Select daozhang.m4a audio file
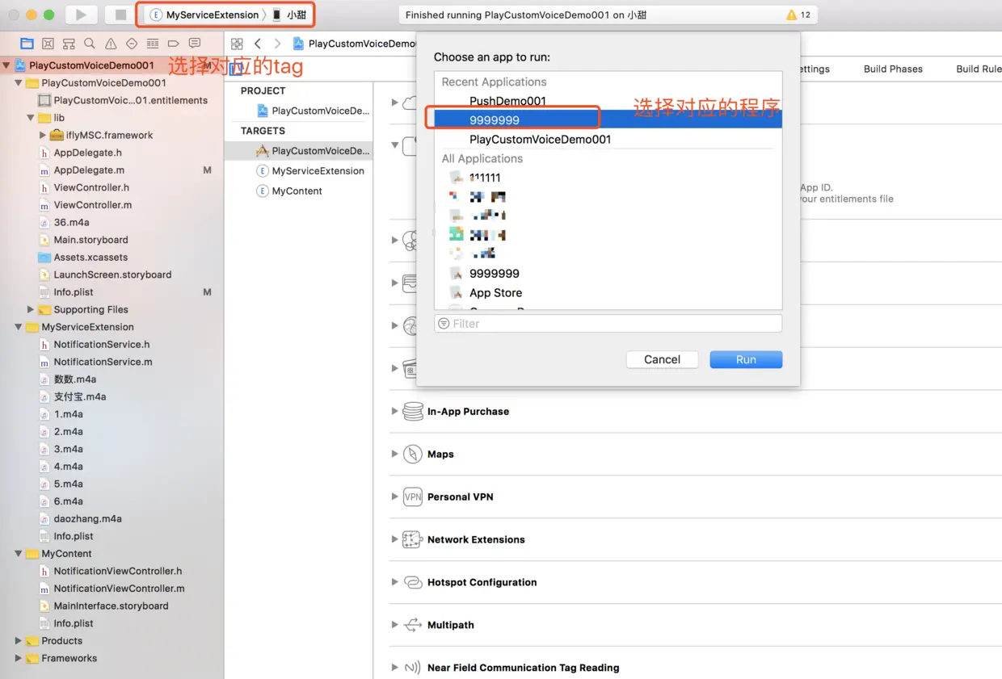This screenshot has height=679, width=1002. coord(87,518)
